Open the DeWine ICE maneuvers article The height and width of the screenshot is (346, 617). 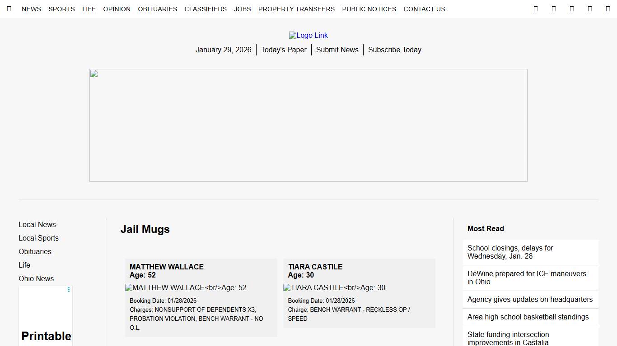coord(527,278)
